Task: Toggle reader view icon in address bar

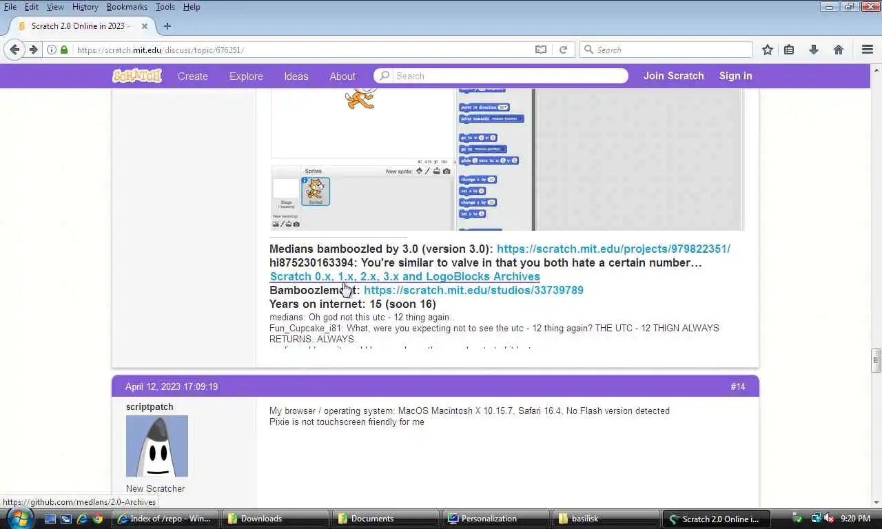Action: [x=541, y=50]
